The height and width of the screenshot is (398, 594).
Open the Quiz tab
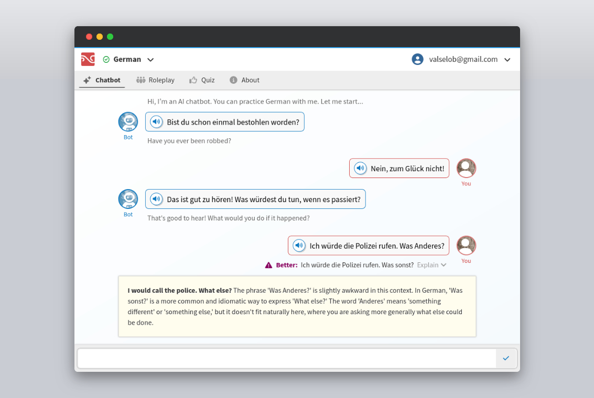click(x=202, y=80)
